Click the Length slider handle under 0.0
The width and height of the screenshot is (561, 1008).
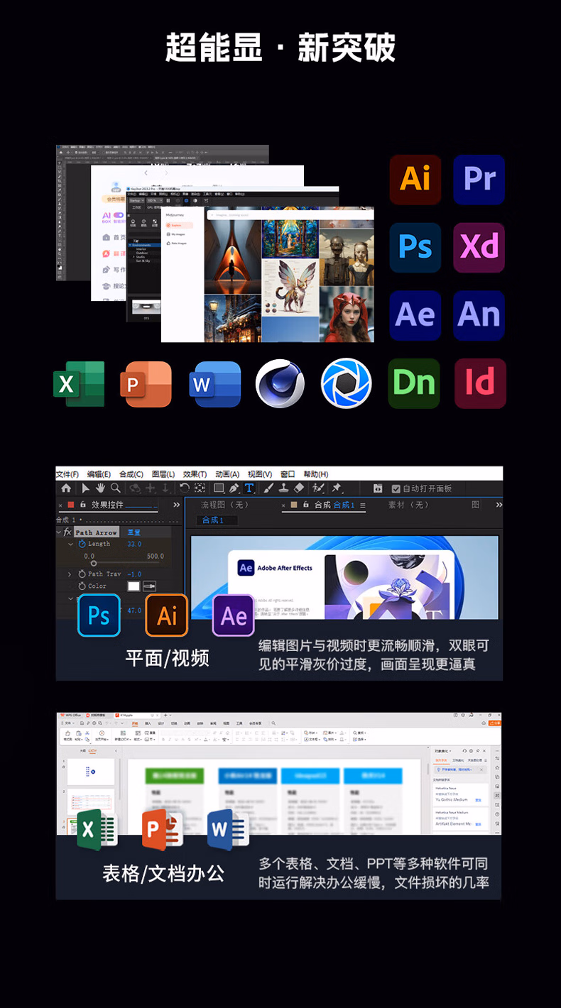(94, 563)
